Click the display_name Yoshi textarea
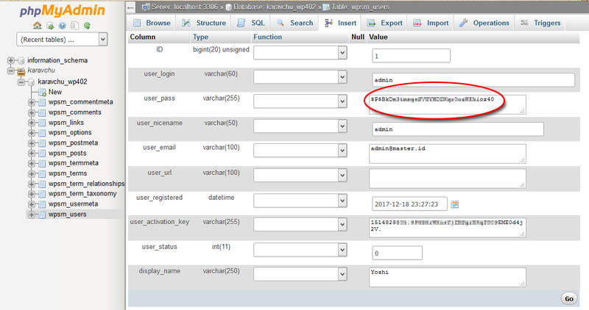The image size is (589, 310). pos(448,278)
